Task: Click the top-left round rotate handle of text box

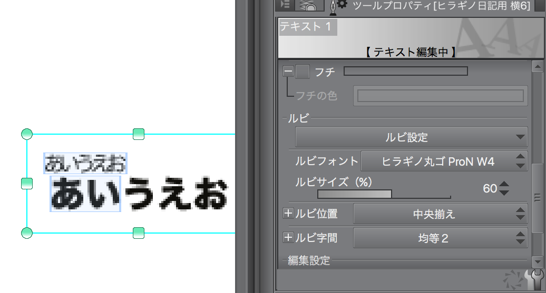Action: (x=27, y=134)
